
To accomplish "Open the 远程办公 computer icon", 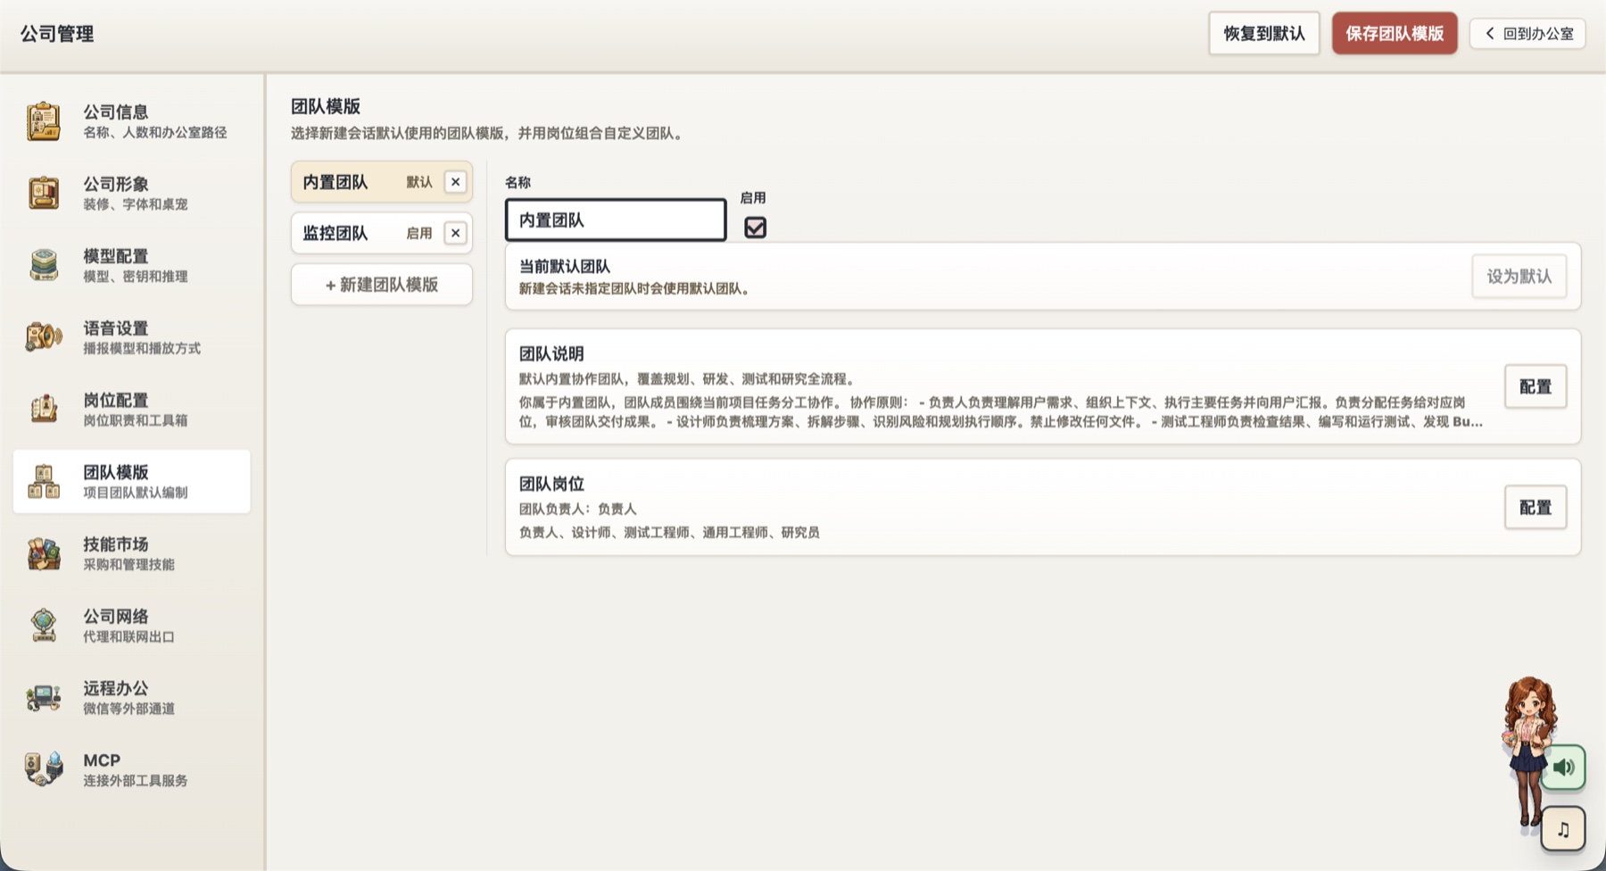I will pyautogui.click(x=43, y=698).
